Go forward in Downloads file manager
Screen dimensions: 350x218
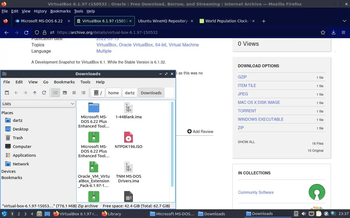(25, 93)
